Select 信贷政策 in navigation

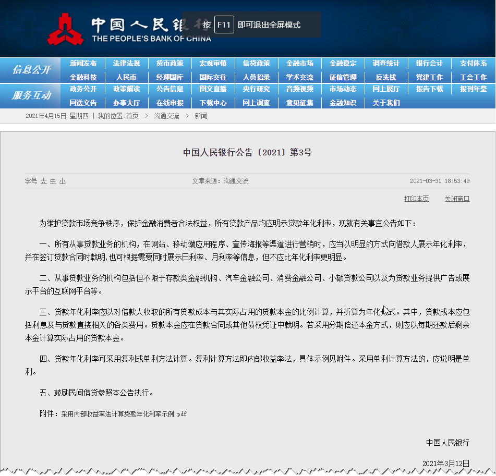click(x=257, y=63)
